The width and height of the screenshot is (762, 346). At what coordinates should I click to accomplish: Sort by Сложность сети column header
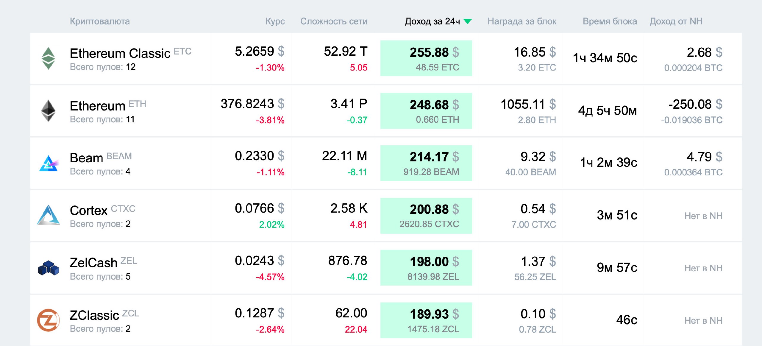point(334,21)
